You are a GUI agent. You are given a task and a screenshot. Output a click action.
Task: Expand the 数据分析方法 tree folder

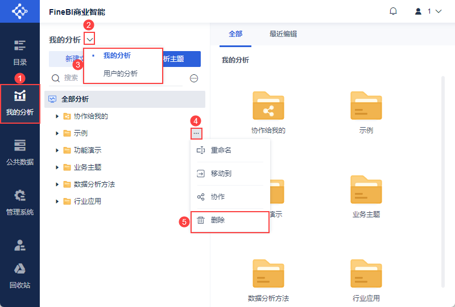[57, 184]
